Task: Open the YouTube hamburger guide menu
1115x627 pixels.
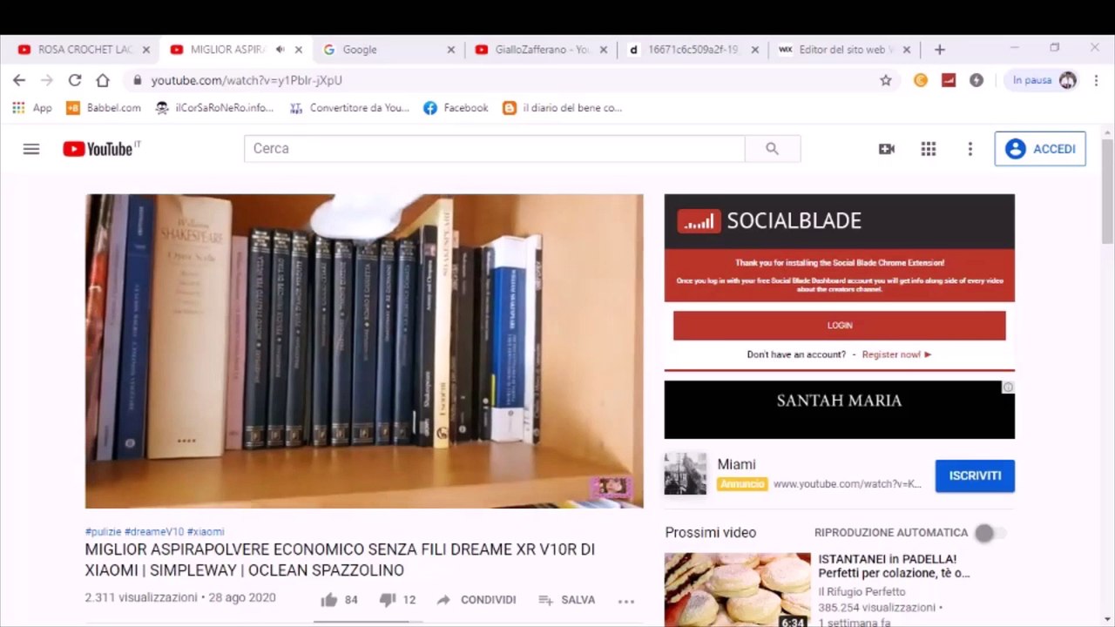Action: (x=31, y=149)
